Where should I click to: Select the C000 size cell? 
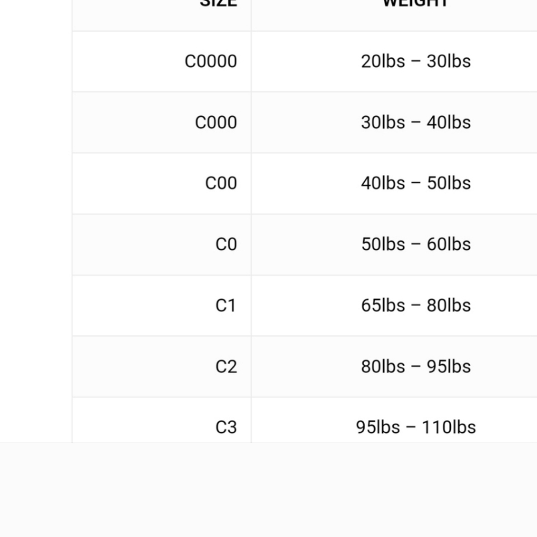216,122
